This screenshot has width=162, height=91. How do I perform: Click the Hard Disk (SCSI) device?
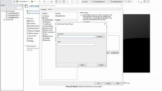[x=33, y=26]
